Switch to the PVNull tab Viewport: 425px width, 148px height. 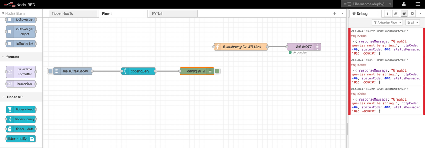tap(173, 13)
